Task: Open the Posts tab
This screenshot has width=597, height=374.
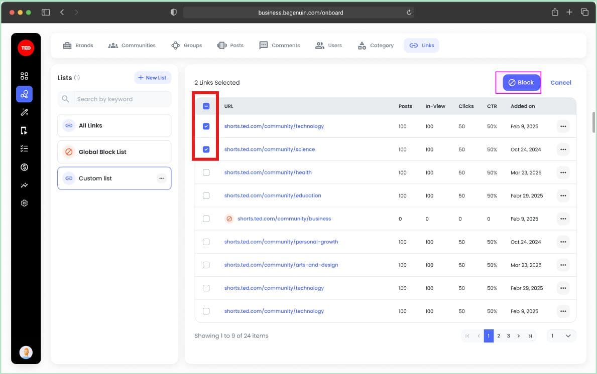Action: 230,46
